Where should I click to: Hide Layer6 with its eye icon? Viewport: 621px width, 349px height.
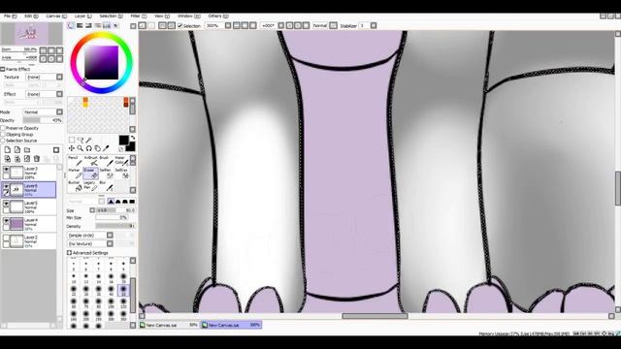[6, 186]
